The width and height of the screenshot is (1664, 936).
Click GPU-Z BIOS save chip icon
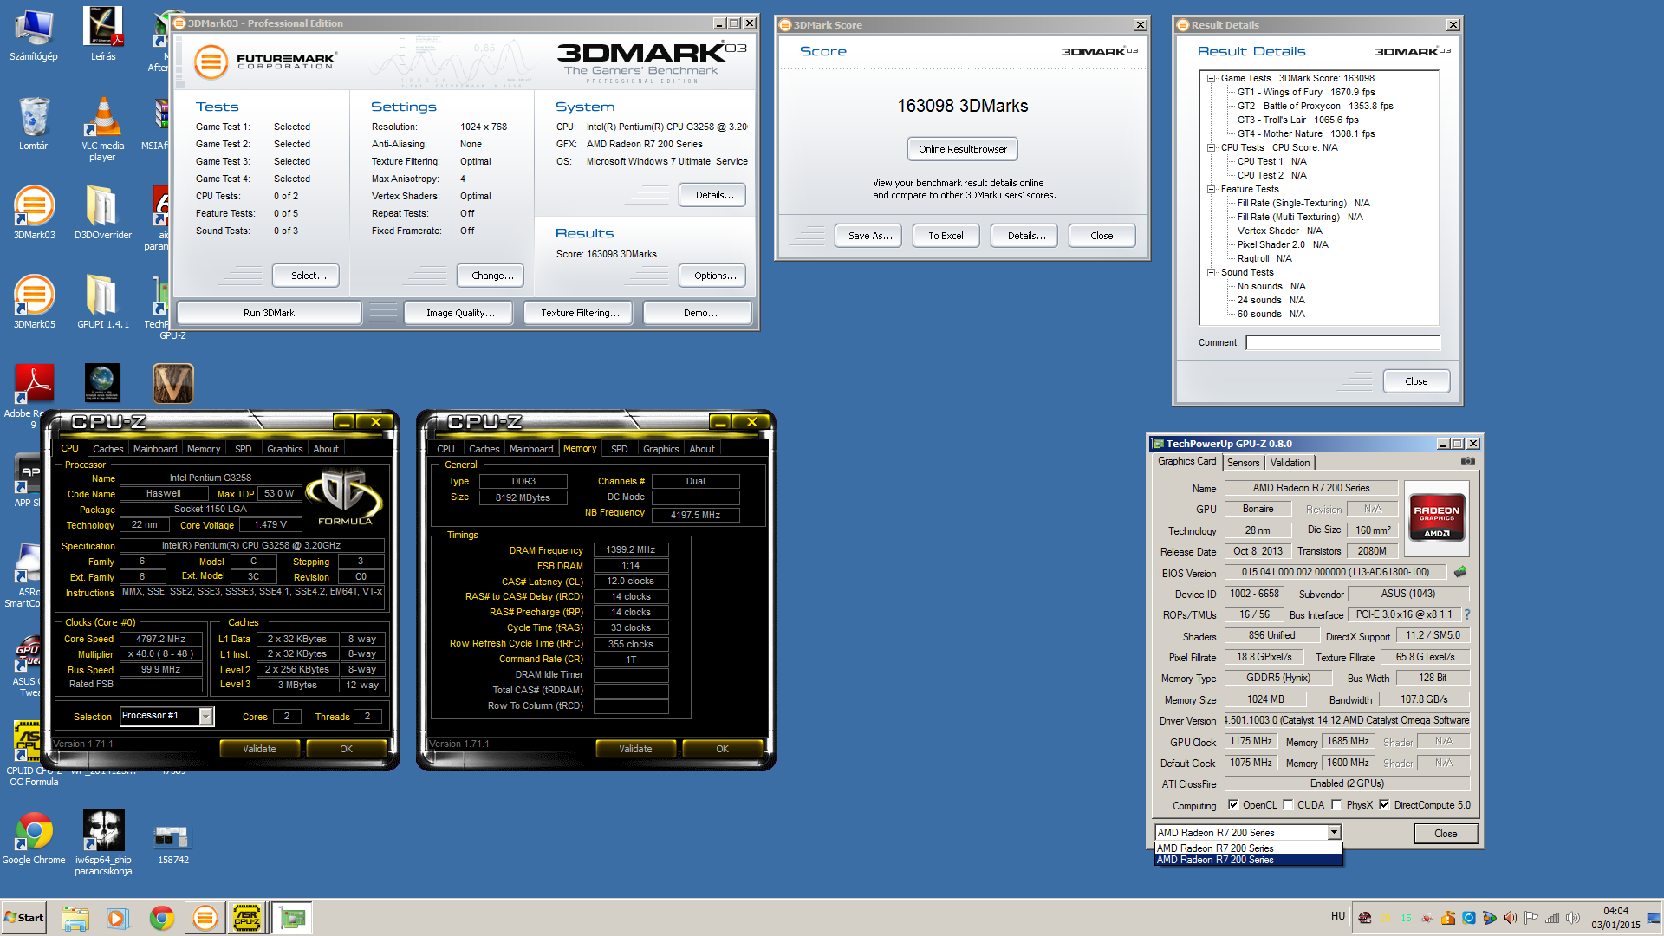(x=1460, y=572)
